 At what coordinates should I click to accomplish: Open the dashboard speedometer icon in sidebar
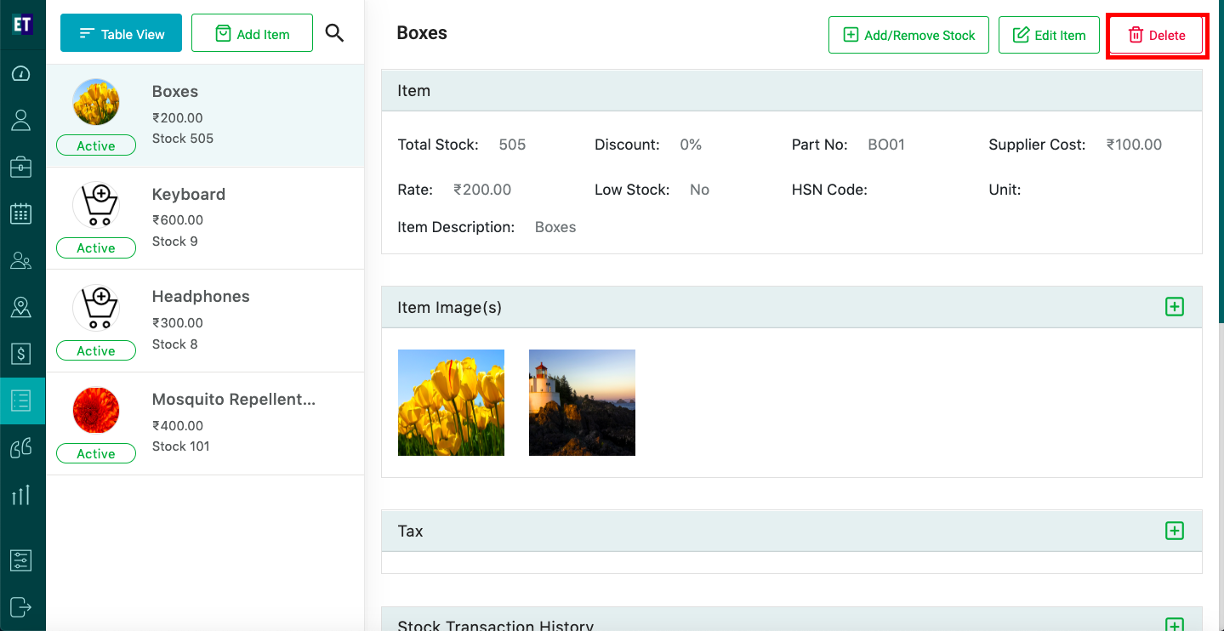point(21,73)
